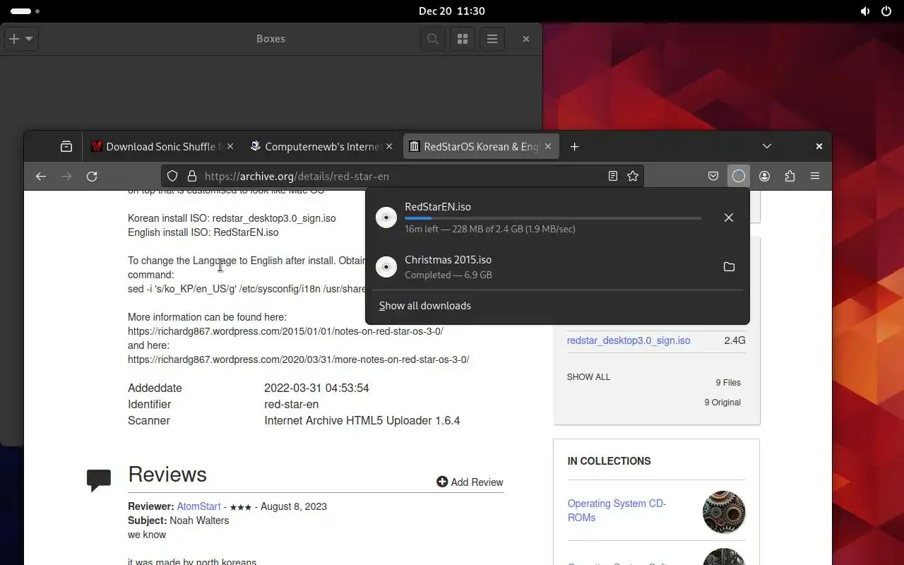Show Christmas 2015.iso in folder

729,267
